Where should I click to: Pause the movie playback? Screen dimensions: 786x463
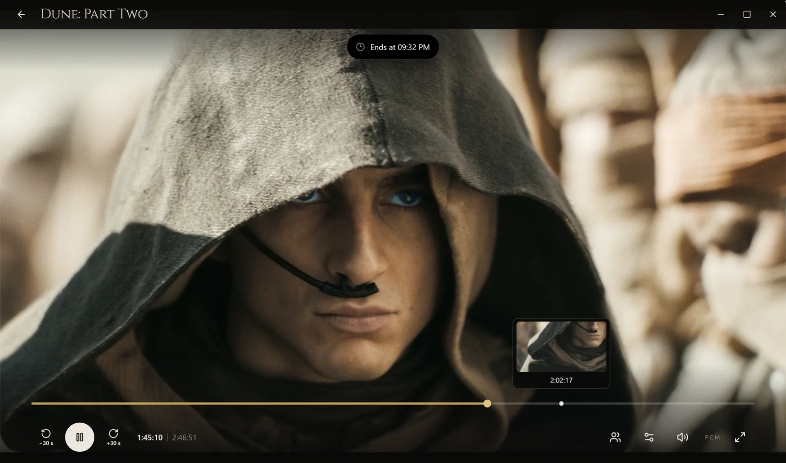click(x=80, y=437)
